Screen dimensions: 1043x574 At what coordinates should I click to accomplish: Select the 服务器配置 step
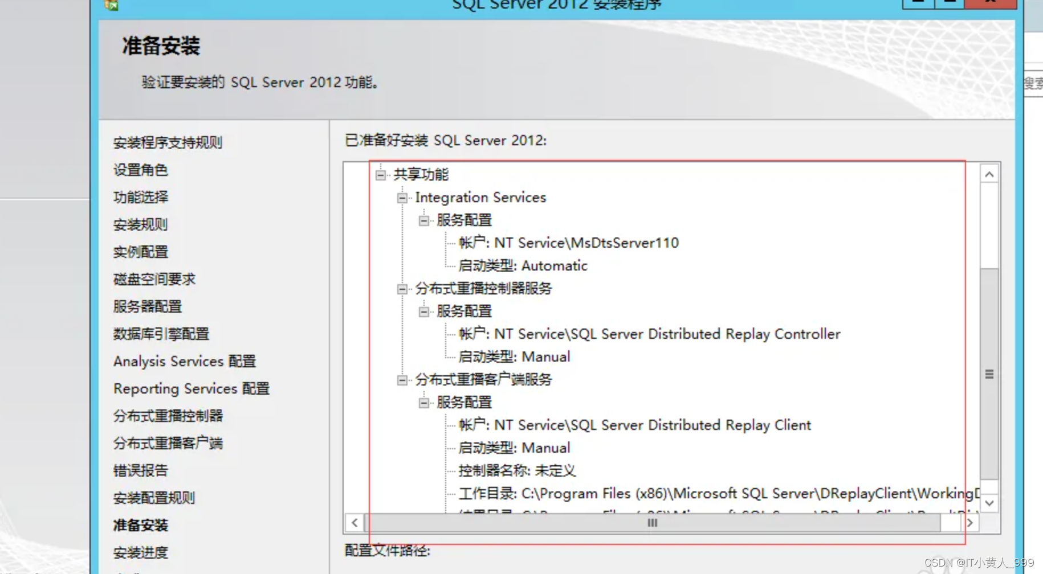(x=148, y=306)
